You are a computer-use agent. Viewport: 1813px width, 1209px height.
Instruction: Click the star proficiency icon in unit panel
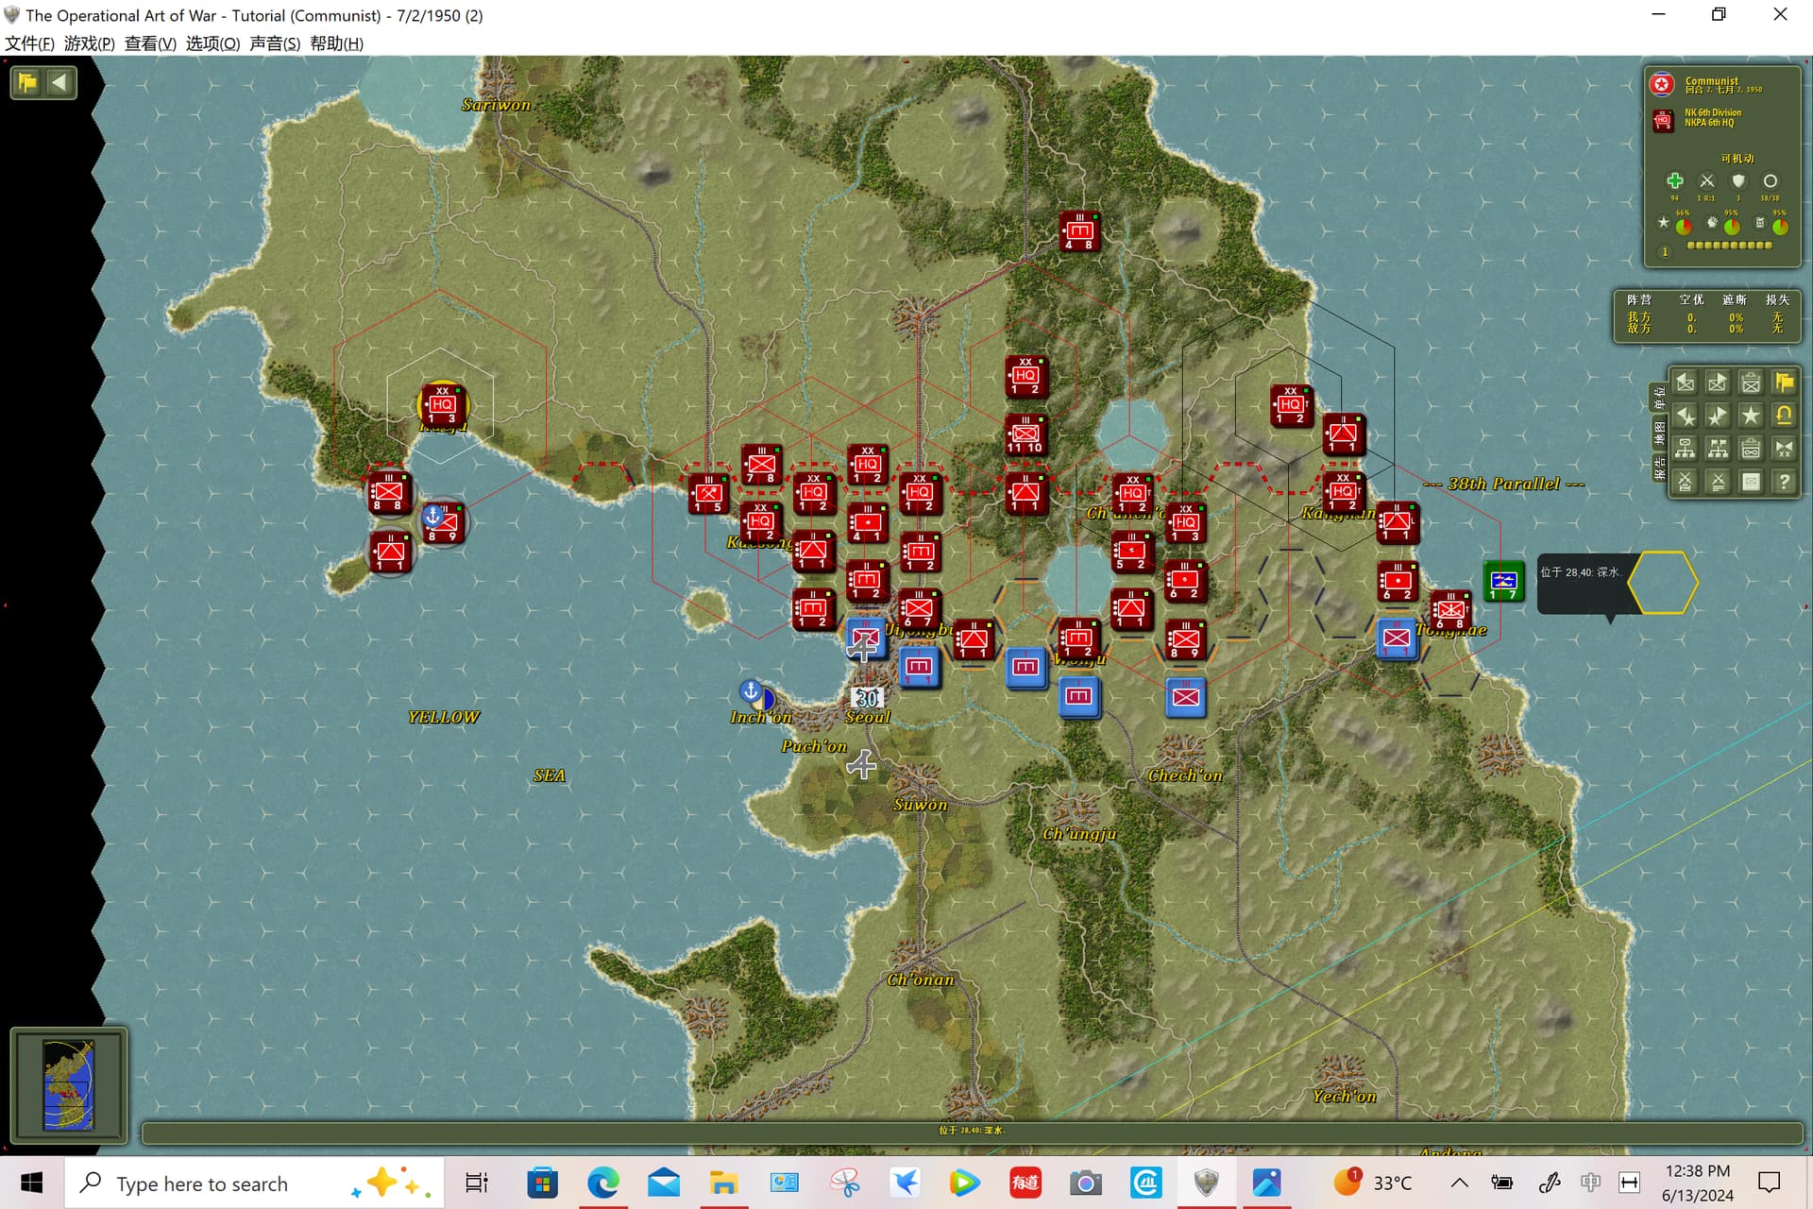coord(1663,223)
